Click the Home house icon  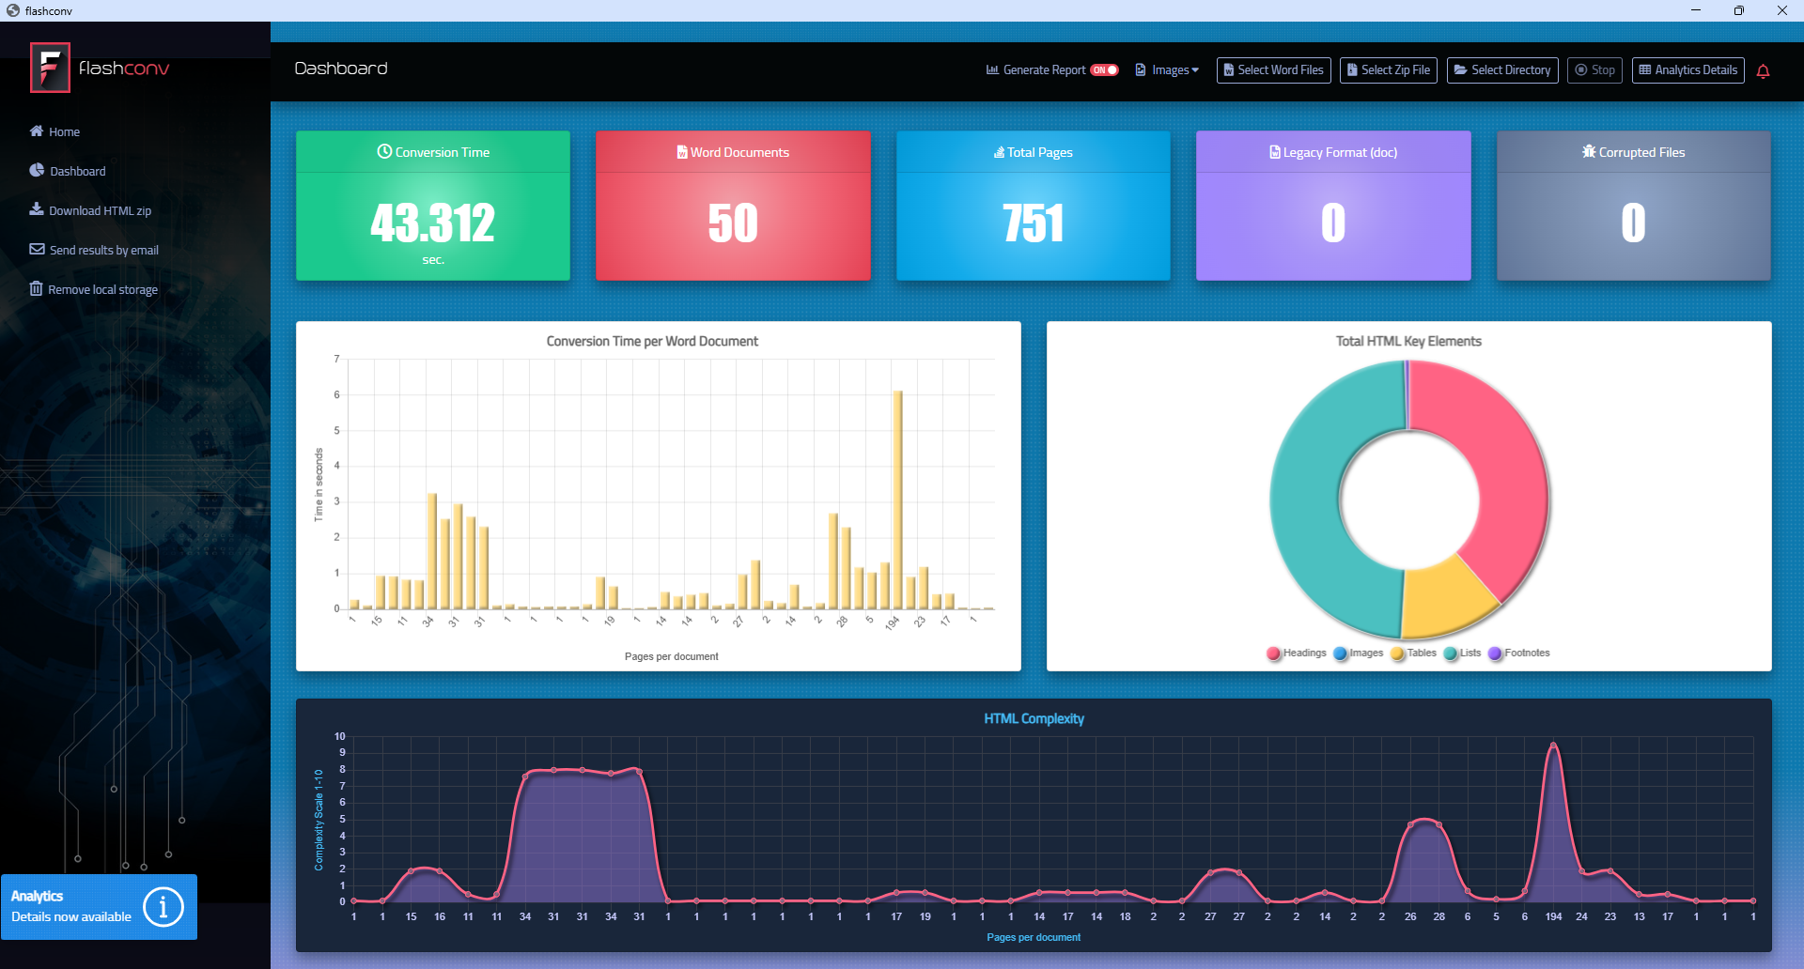tap(37, 131)
